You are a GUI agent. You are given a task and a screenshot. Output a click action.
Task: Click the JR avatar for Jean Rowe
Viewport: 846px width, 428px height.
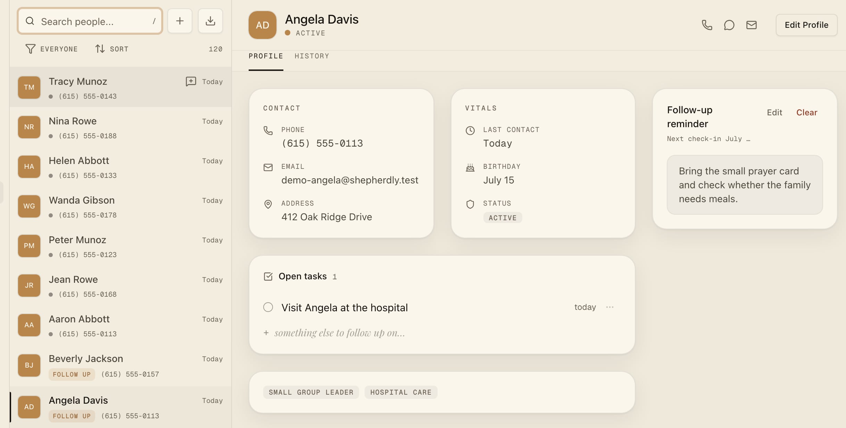[29, 285]
